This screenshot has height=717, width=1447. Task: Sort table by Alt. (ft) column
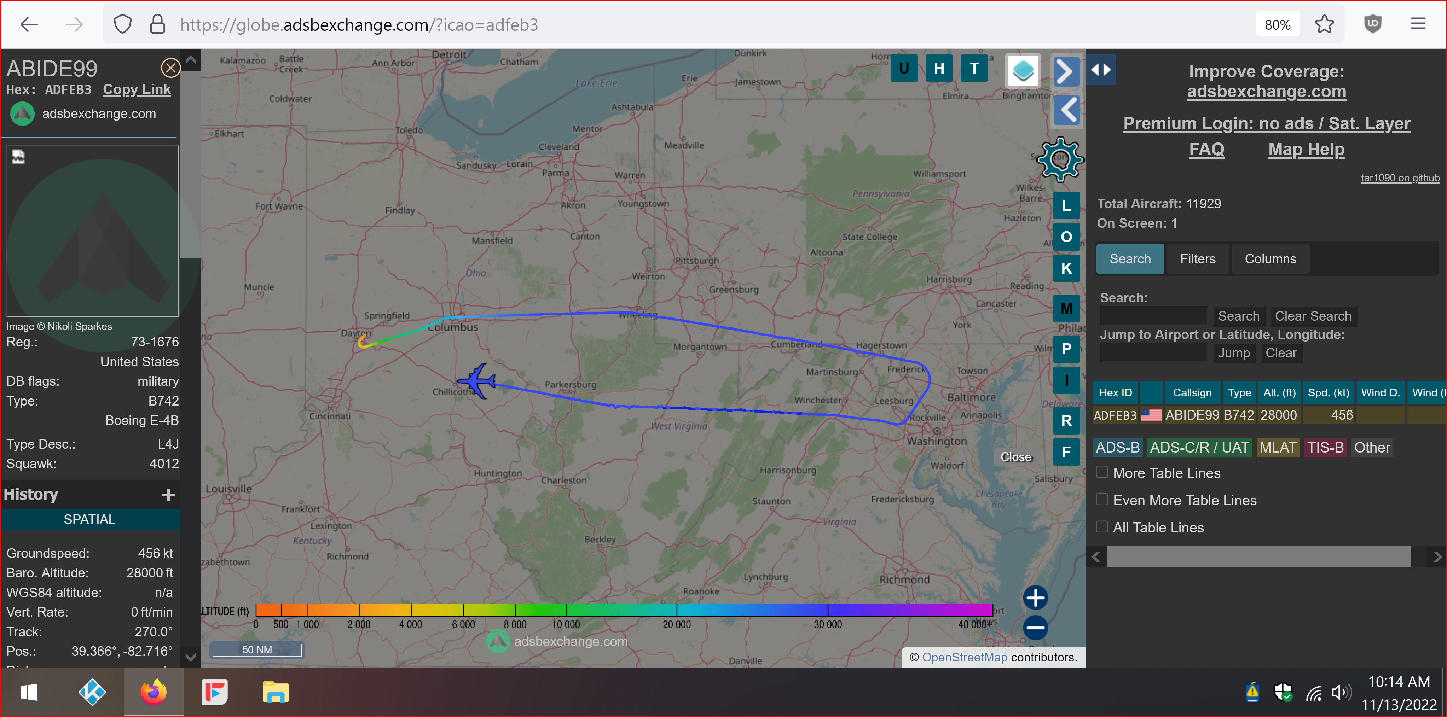pyautogui.click(x=1279, y=392)
